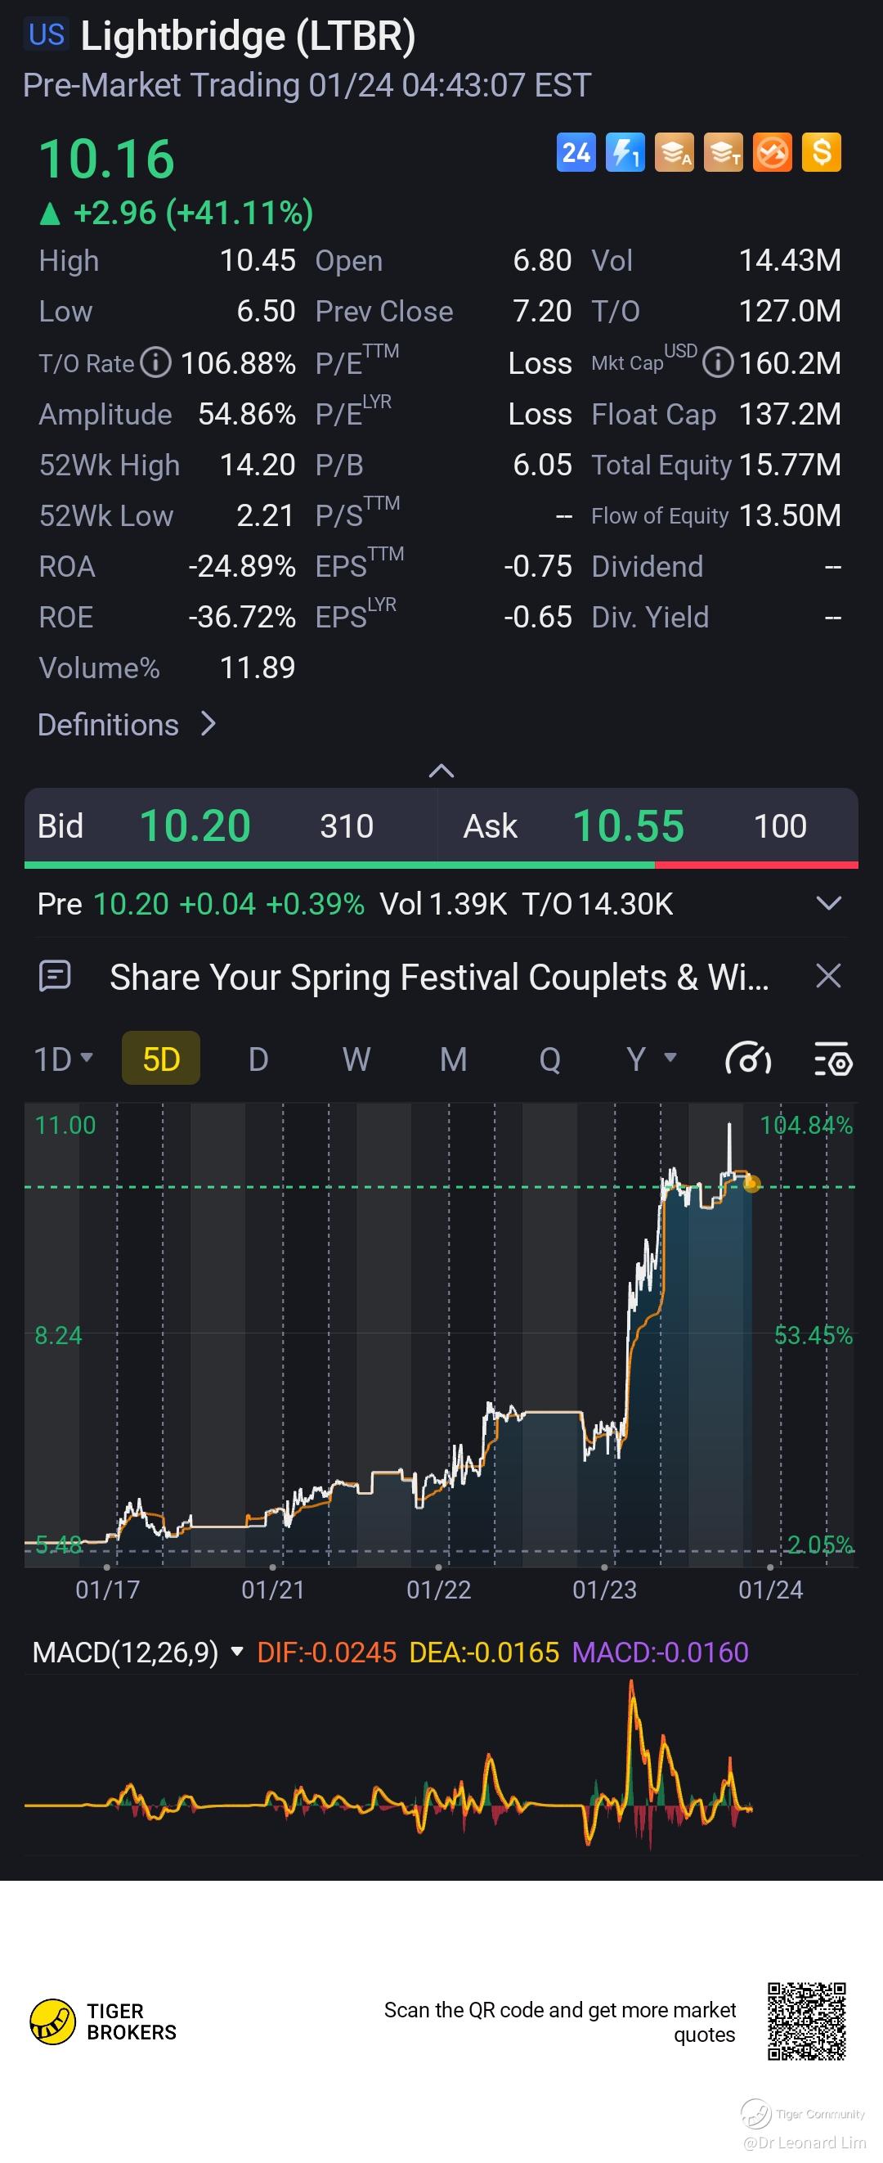Viewport: 883px width, 2163px height.
Task: Tap the blue 24-hour trading badge
Action: click(576, 153)
